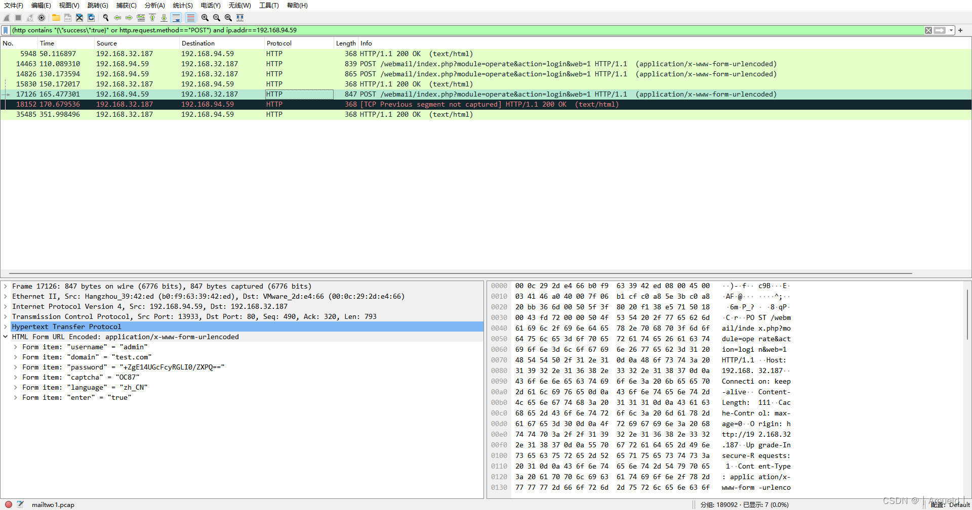Stop the running capture
Viewport: 972px width, 510px height.
pyautogui.click(x=18, y=18)
